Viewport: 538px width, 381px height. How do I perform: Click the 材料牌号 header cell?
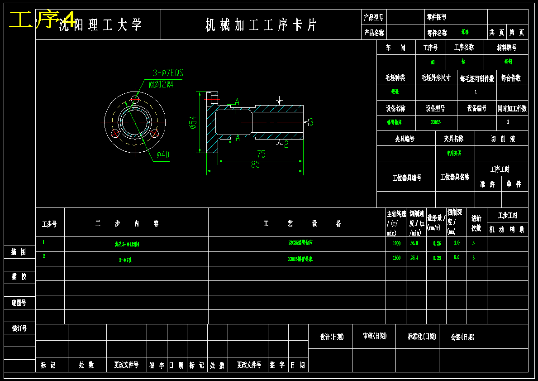(506, 48)
